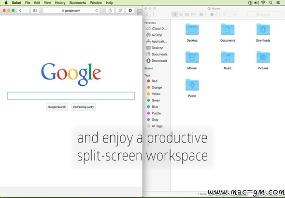The image size is (285, 198).
Task: Click the Finder search field
Action: point(265,14)
